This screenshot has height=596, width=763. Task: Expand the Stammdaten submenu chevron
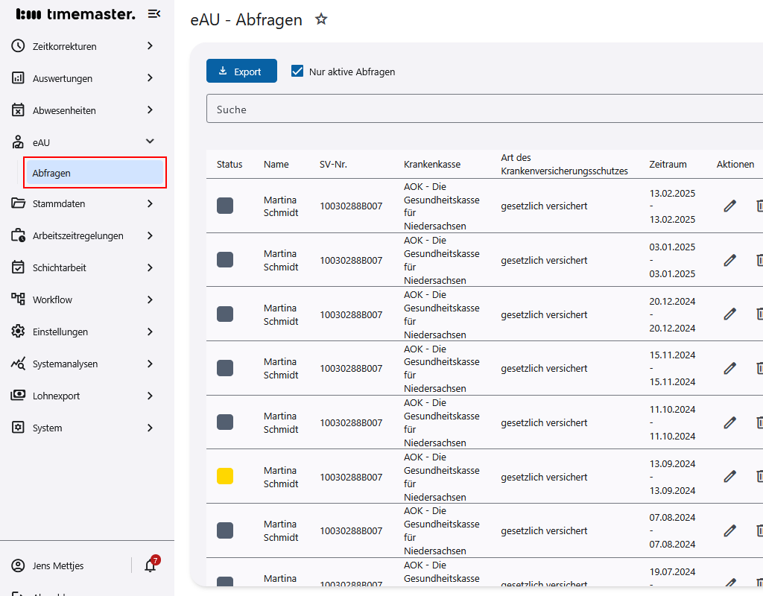click(150, 203)
